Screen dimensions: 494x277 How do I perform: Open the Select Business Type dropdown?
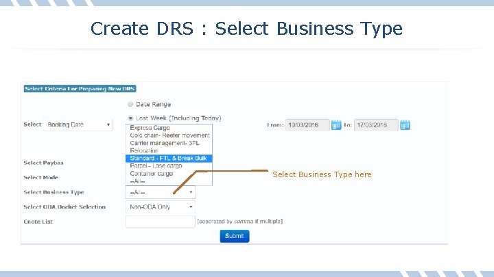tap(161, 192)
